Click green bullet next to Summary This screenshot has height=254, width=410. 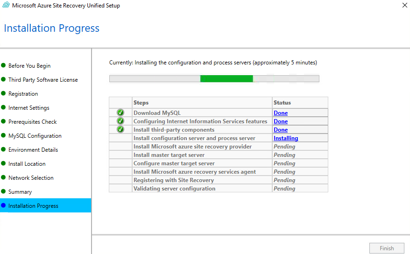point(3,191)
